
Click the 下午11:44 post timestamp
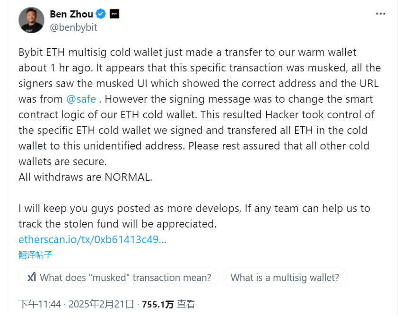[x=40, y=304]
